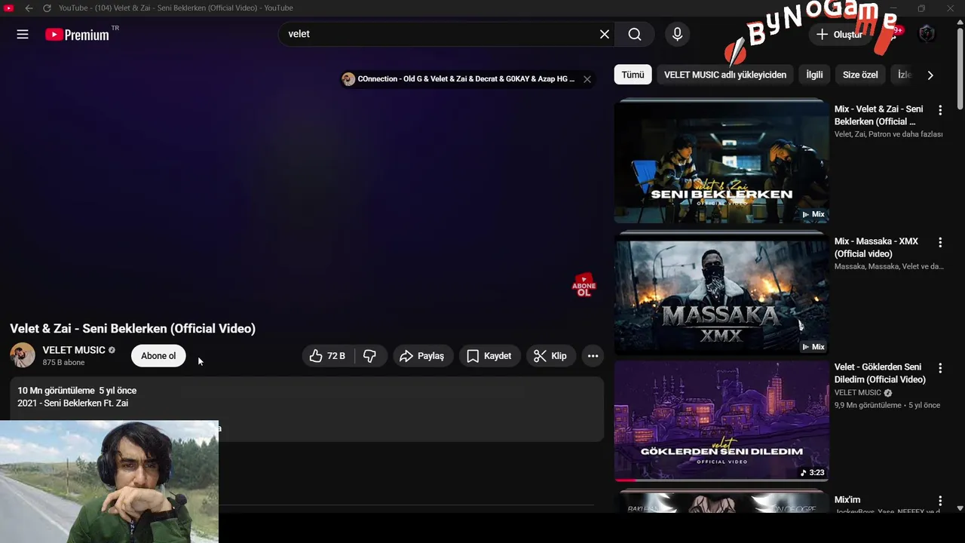The image size is (965, 543).
Task: Select 'VELET MUSIC adlı yükleyiciden' chip
Action: click(x=725, y=75)
